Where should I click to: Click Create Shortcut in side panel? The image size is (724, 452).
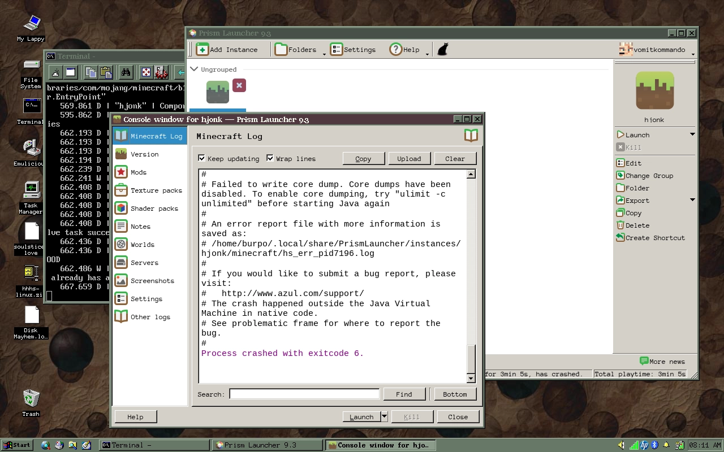click(x=650, y=237)
